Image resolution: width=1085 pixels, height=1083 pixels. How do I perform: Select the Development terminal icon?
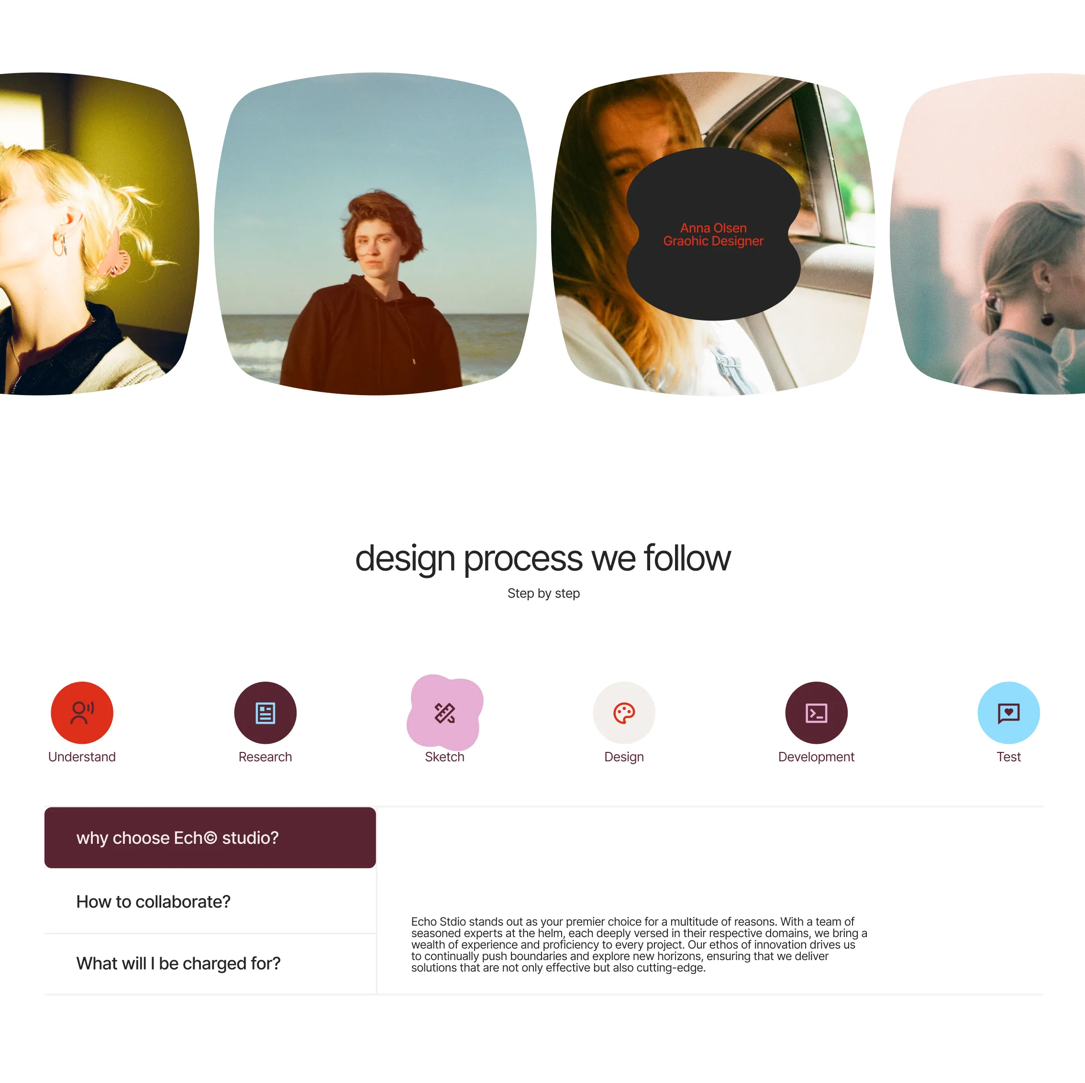(816, 712)
